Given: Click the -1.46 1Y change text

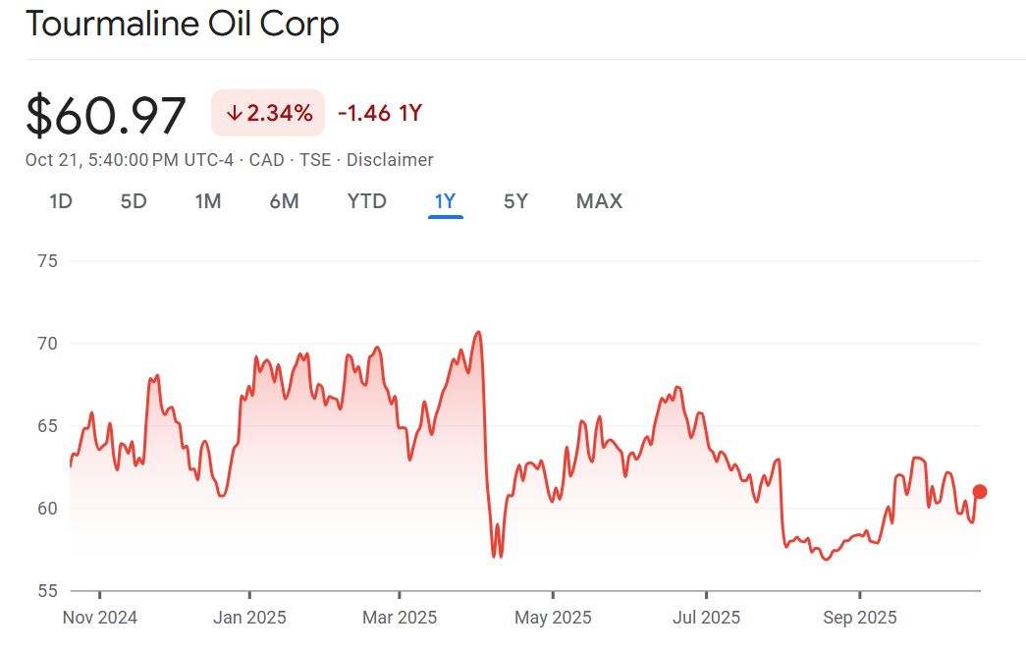Looking at the screenshot, I should [379, 113].
